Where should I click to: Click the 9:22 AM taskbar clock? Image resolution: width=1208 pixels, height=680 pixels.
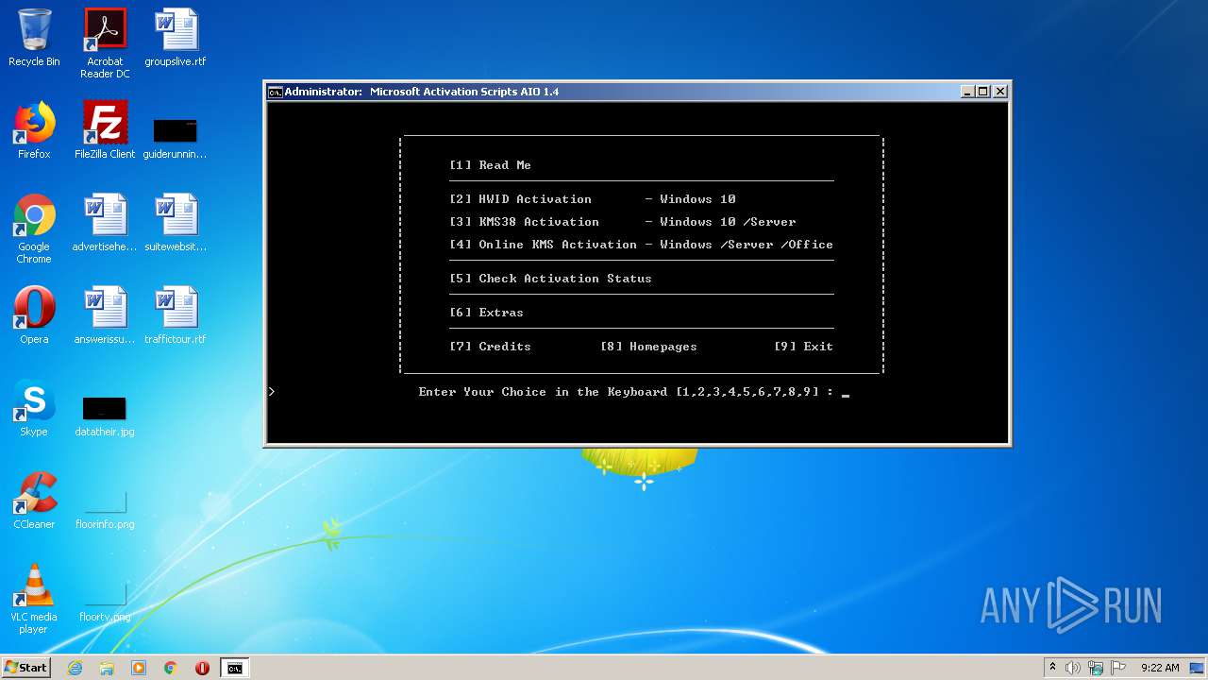click(1160, 668)
